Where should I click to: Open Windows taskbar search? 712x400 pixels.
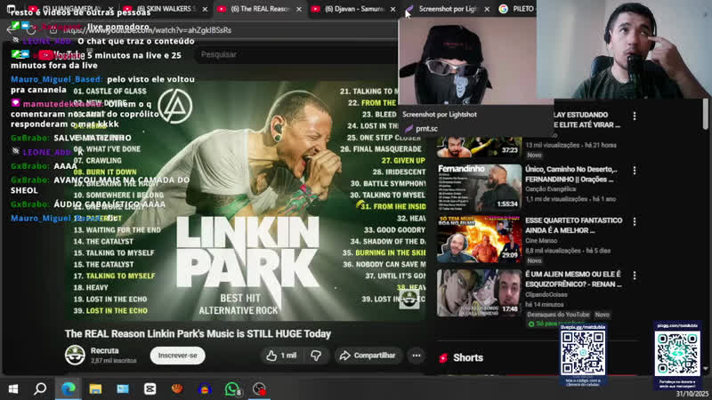[40, 389]
